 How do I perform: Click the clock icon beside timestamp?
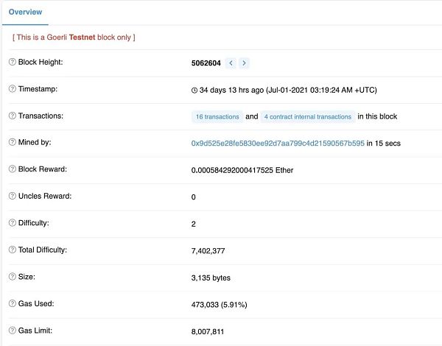click(x=194, y=90)
